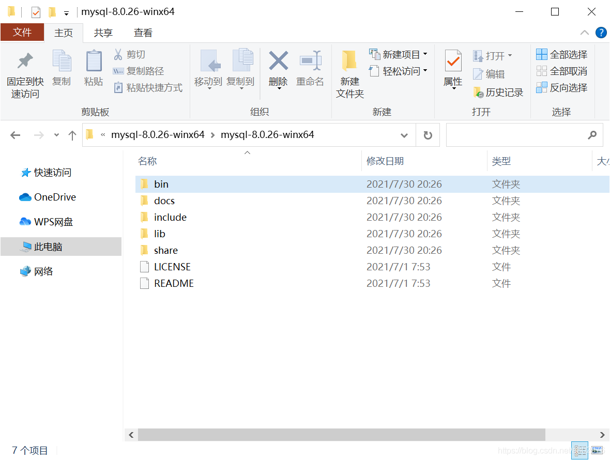610x460 pixels.
Task: Expand address bar history dropdown
Action: pos(404,135)
